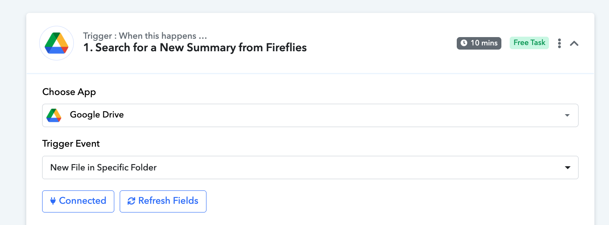Click the 'Trigger : When this happens' subtitle
Viewport: 609px width, 225px height.
tap(145, 36)
